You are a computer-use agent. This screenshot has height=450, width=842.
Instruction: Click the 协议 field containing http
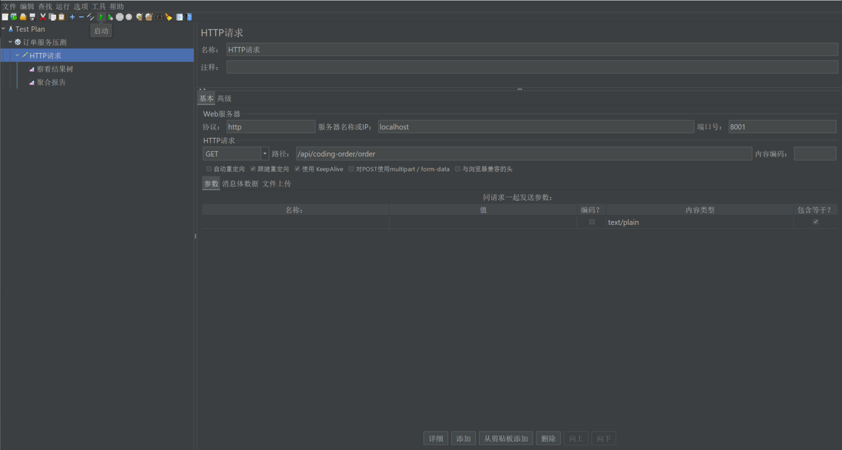pos(271,127)
